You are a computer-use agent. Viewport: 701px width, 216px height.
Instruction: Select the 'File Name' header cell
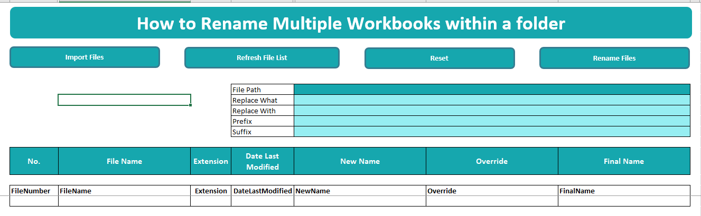(124, 161)
